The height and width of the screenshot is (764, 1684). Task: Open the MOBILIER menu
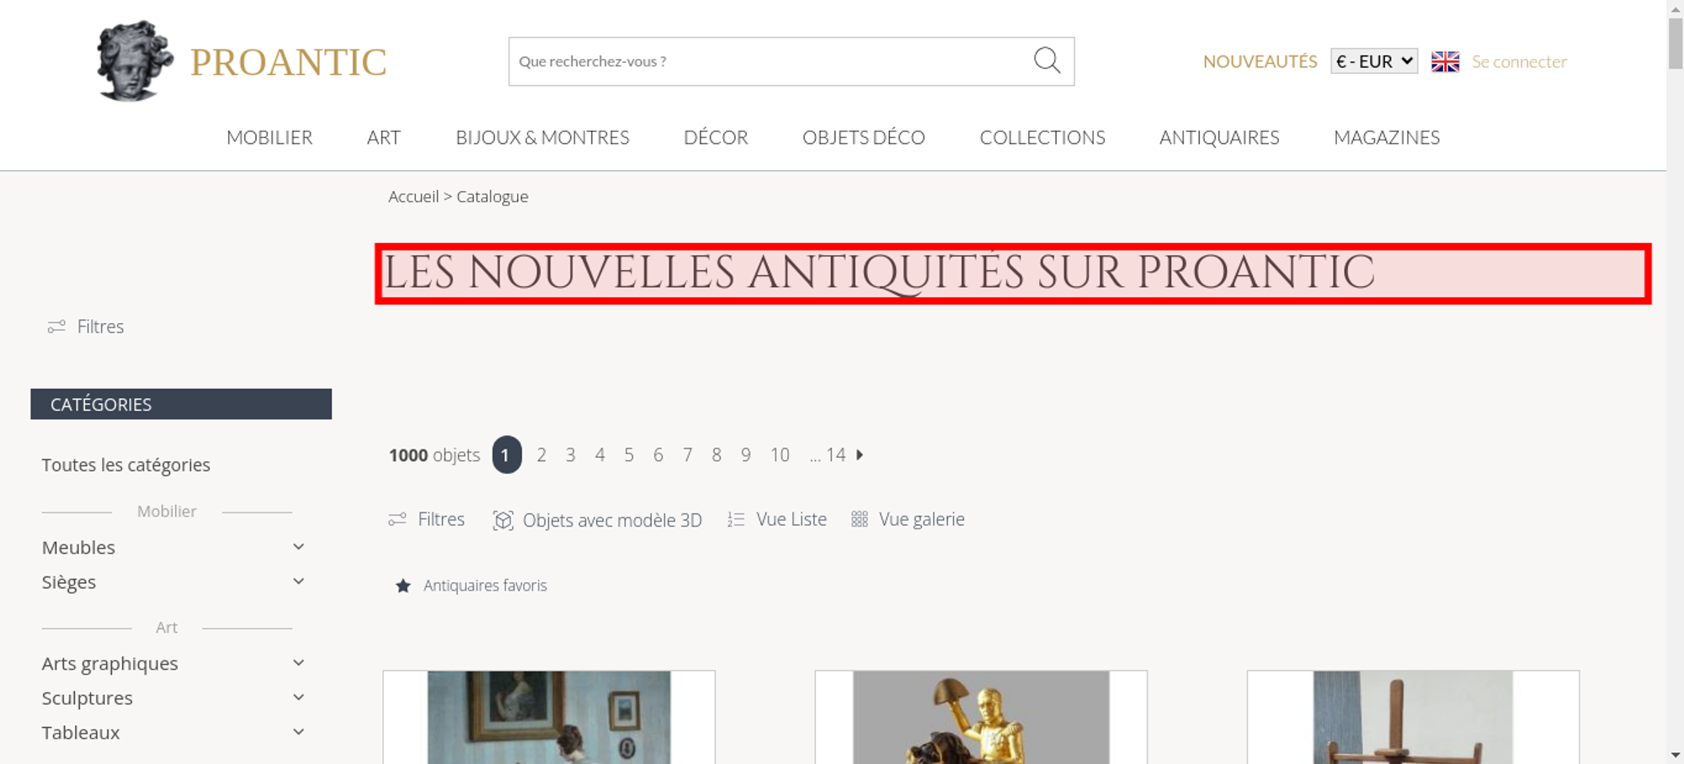(x=269, y=137)
